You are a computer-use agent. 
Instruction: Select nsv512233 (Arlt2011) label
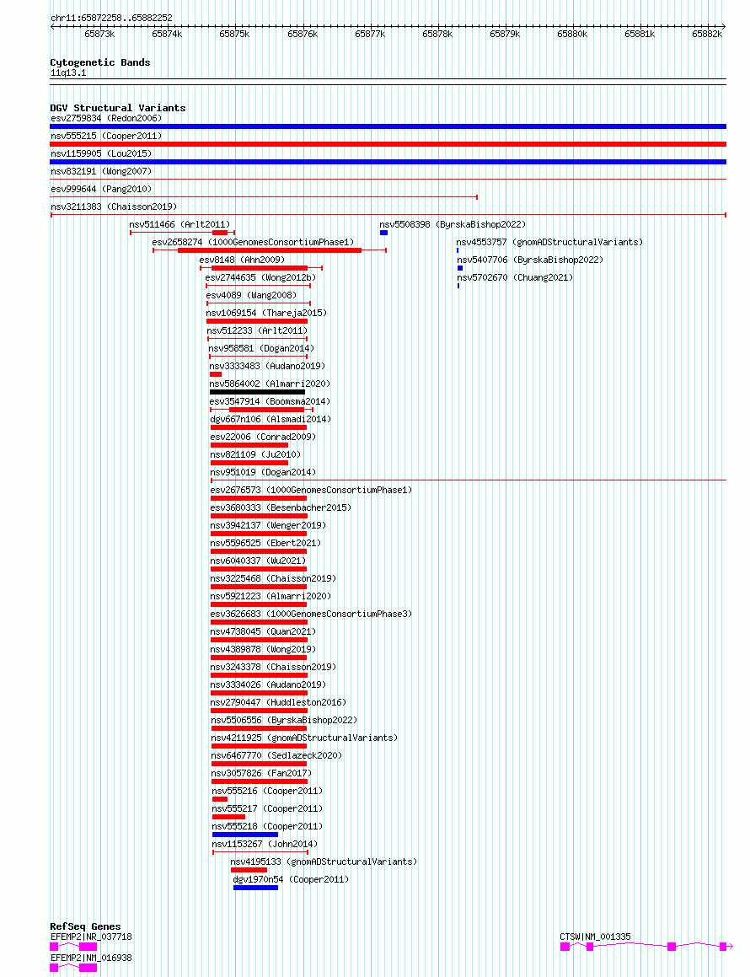(x=257, y=330)
